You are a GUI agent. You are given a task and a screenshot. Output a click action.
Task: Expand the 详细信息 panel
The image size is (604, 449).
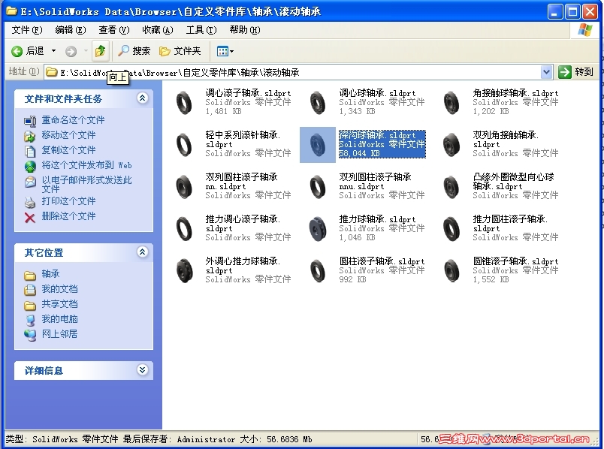[142, 370]
